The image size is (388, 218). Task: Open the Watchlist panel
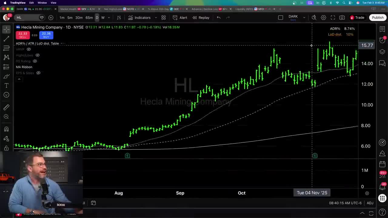tap(382, 29)
